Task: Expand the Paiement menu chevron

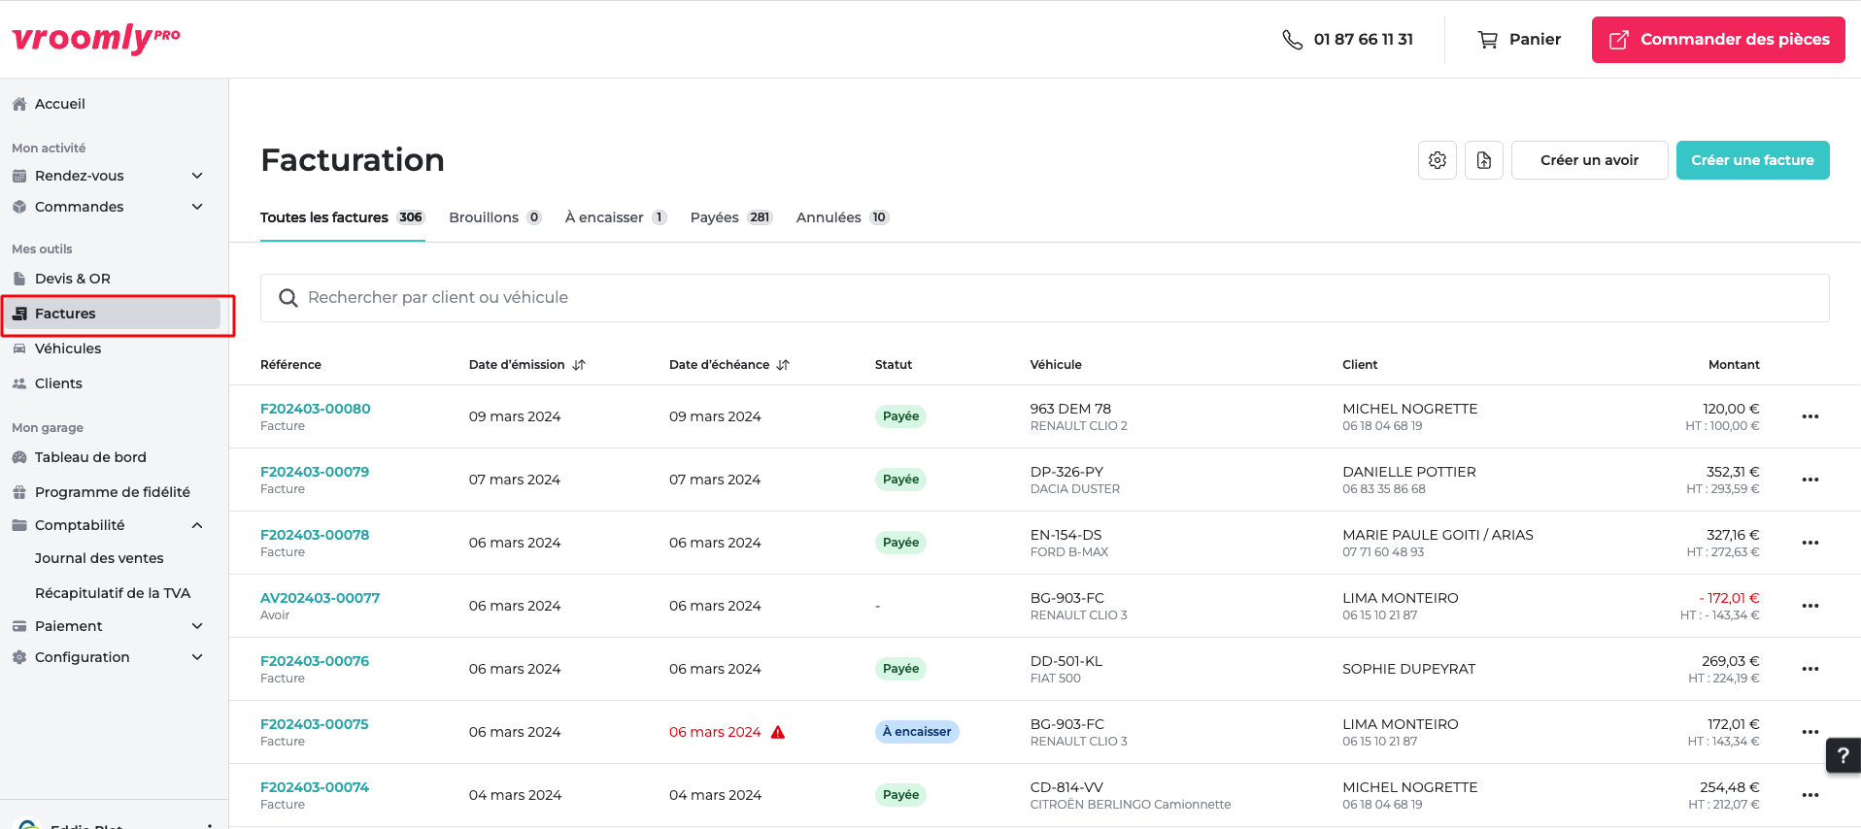Action: point(197,626)
